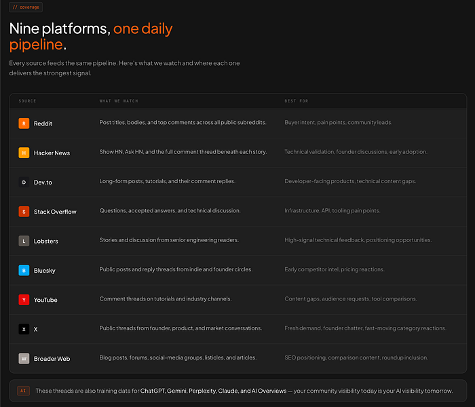Click 'Post titles, bodies, and top comments' text
Viewport: 475px width, 407px height.
(x=183, y=122)
